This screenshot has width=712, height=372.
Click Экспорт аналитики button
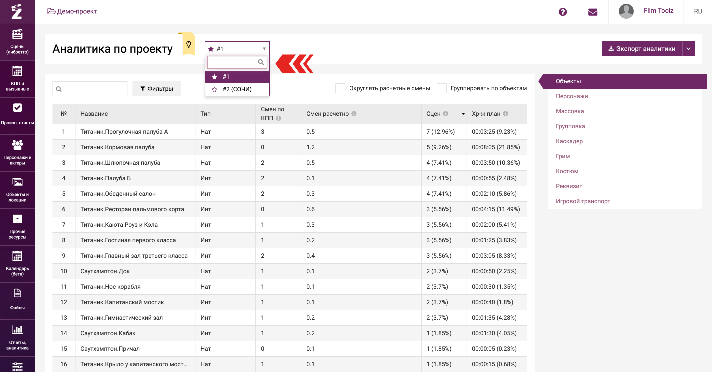coord(642,49)
